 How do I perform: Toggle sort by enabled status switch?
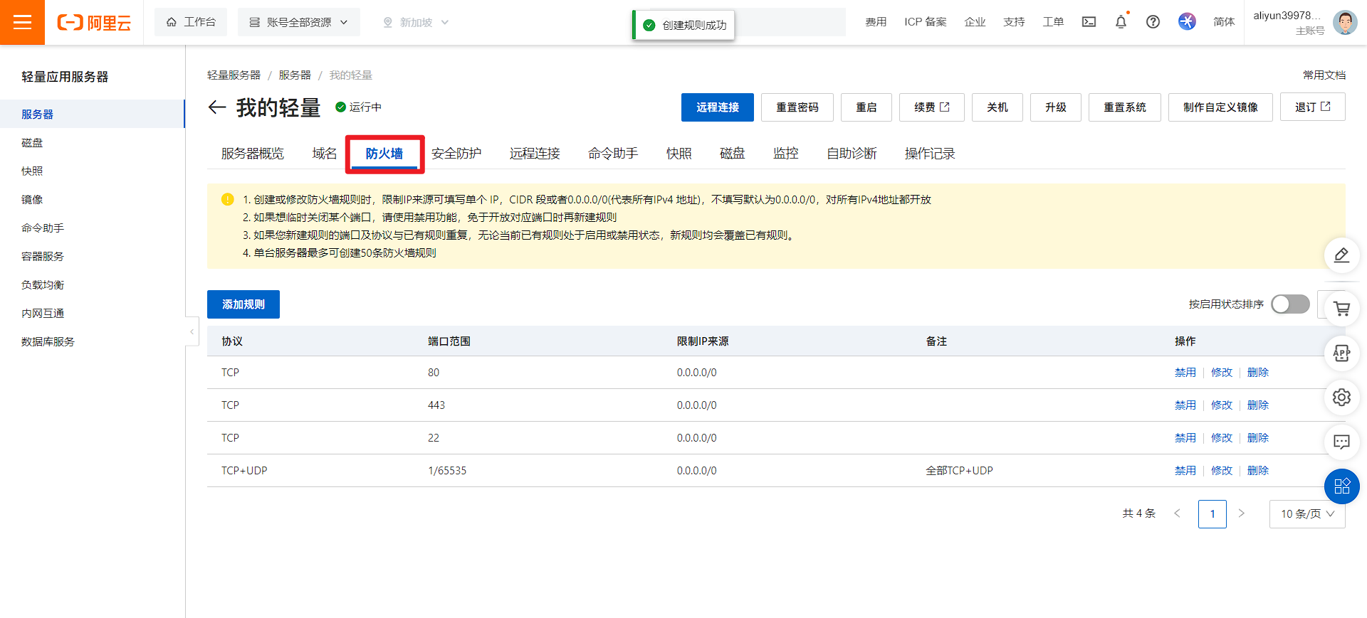pos(1290,304)
